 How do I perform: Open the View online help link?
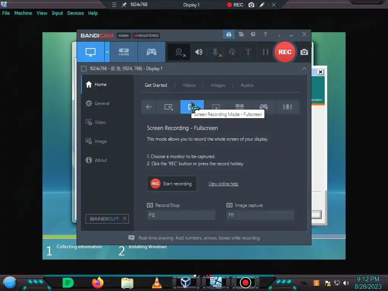pos(223,184)
